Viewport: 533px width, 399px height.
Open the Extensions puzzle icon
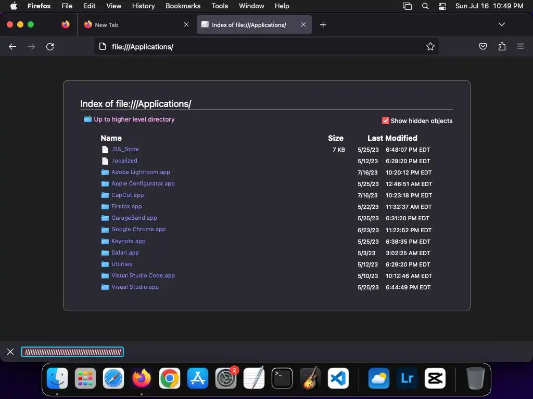pyautogui.click(x=502, y=46)
